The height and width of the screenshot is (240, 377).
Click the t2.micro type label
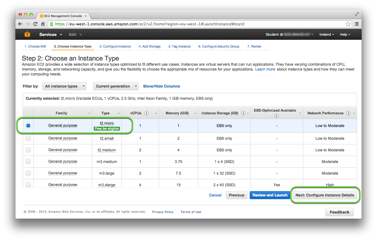pyautogui.click(x=107, y=123)
